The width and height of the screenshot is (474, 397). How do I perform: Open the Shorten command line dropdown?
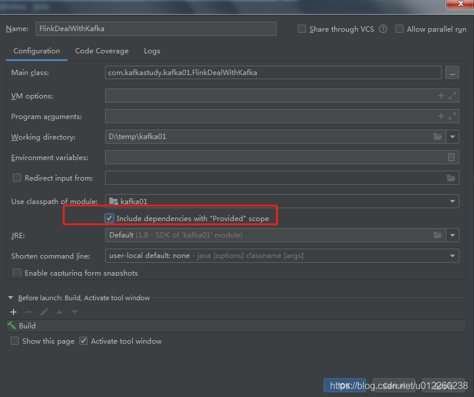(451, 256)
